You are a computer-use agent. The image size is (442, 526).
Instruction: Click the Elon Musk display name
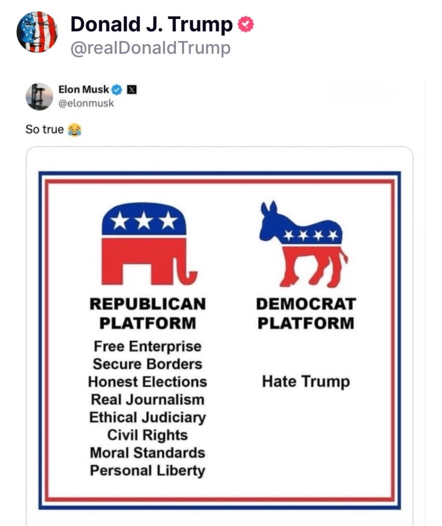84,89
